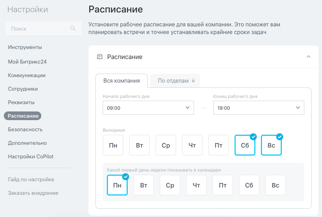The image size is (322, 217).
Task: Set Сб as first calendar weekday
Action: coord(249,185)
